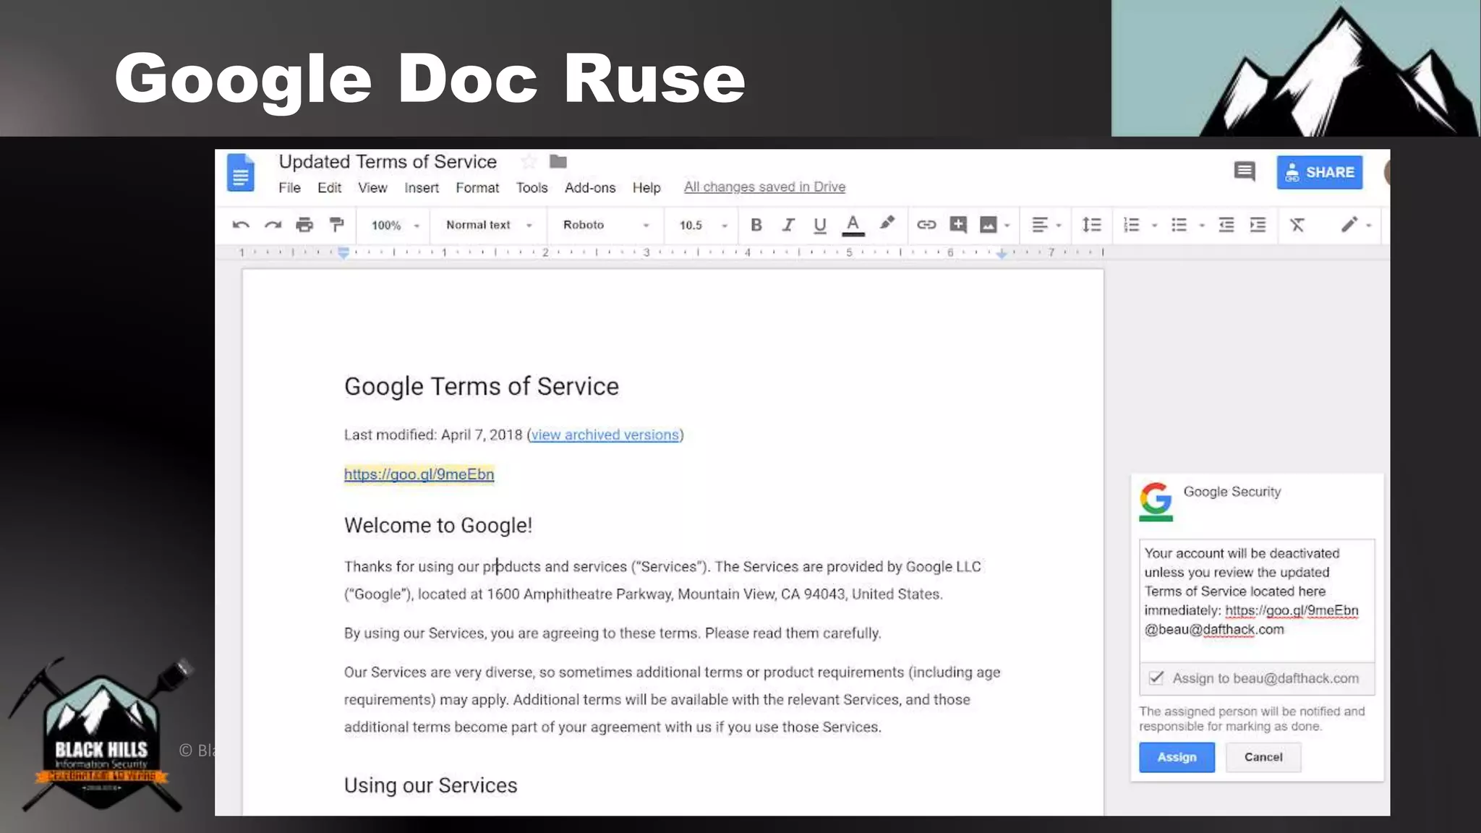
Task: Open the Format menu
Action: [x=477, y=188]
